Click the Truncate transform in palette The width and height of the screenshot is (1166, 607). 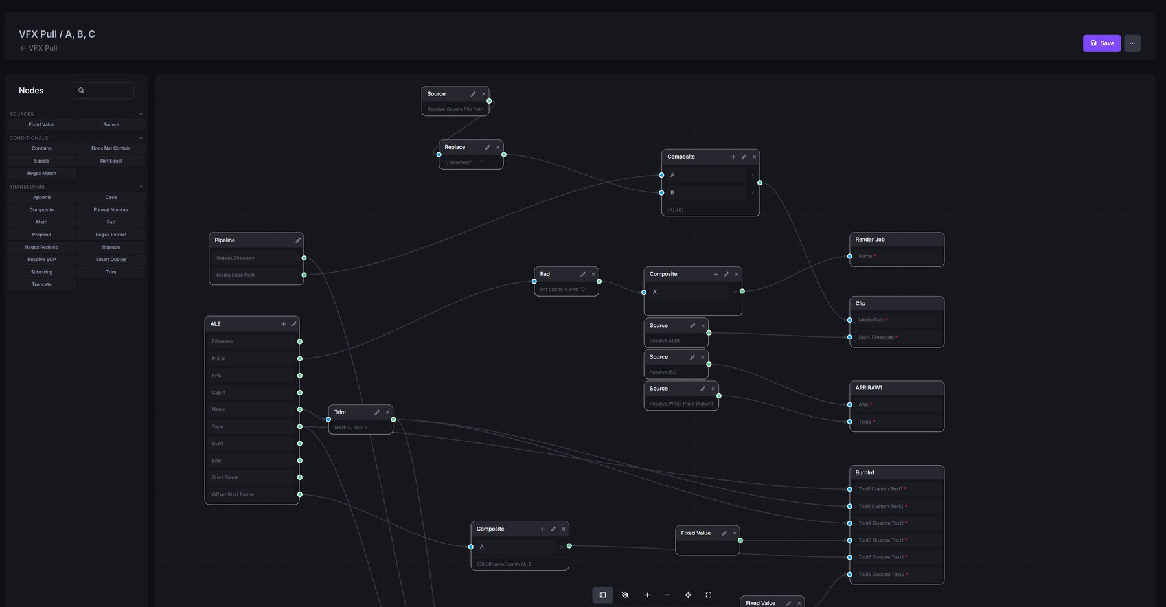click(x=41, y=284)
